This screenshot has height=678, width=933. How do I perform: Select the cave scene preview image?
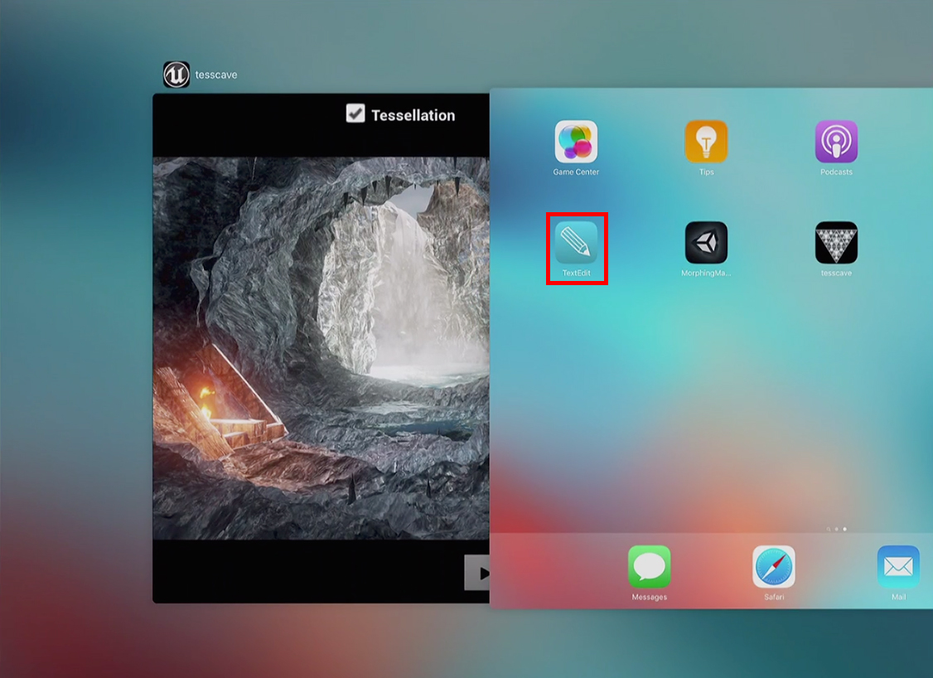[321, 348]
